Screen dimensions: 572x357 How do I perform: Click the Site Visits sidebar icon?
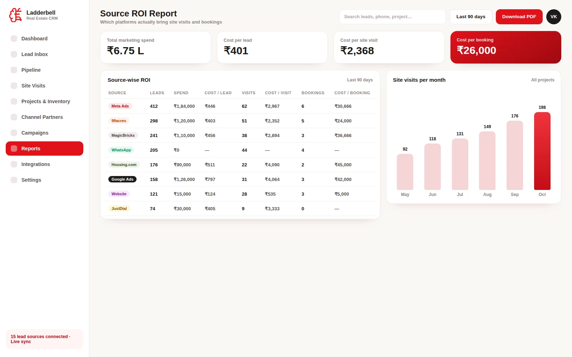14,86
